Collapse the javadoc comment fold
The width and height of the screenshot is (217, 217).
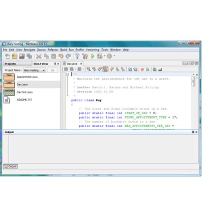67,74
